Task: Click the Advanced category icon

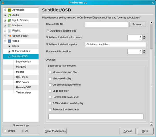Action: point(10,10)
